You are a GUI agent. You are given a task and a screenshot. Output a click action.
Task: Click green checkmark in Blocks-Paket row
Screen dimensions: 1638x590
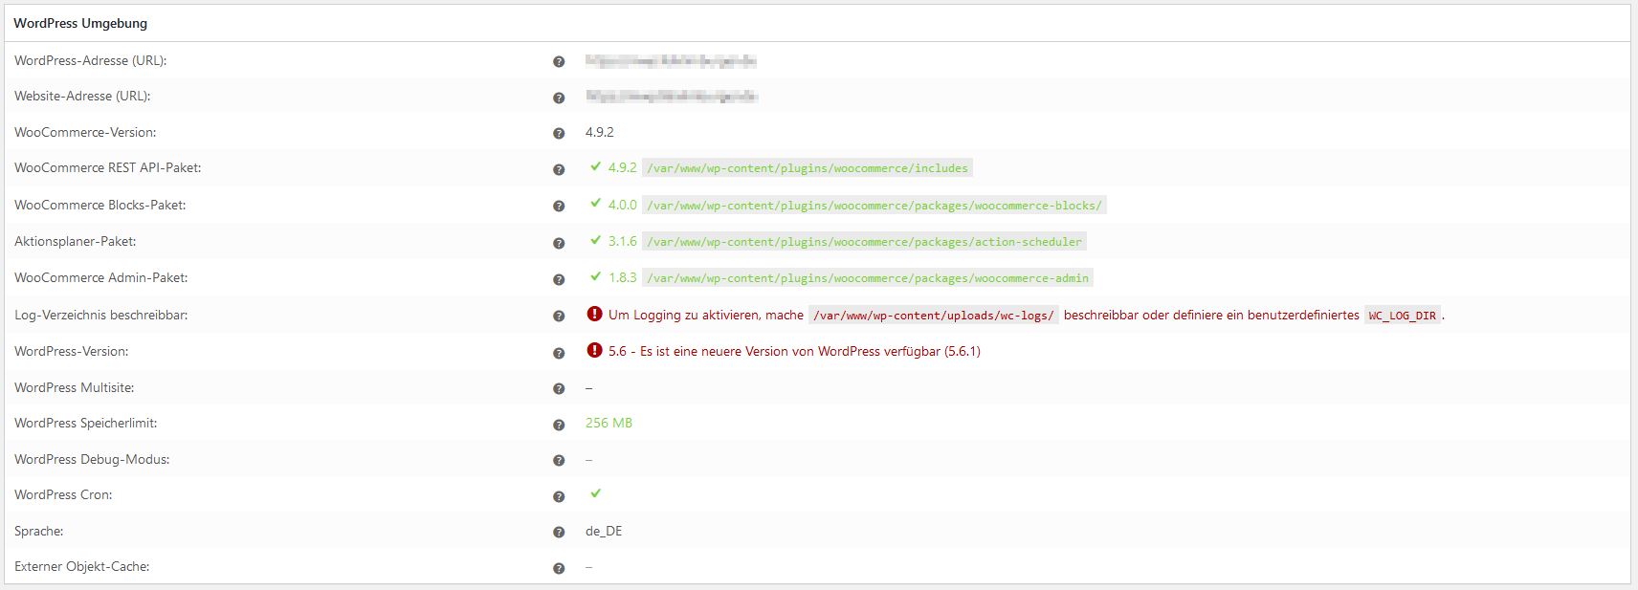point(596,203)
